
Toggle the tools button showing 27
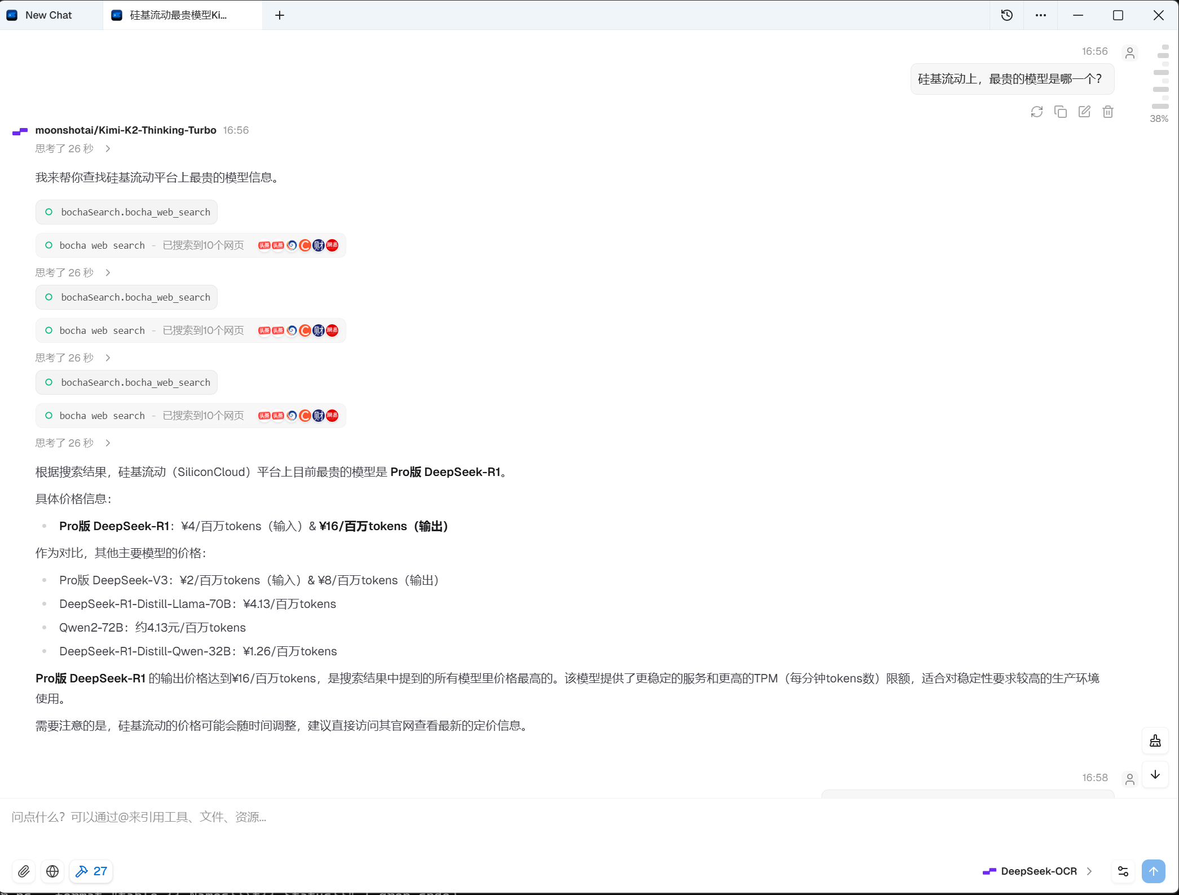click(x=91, y=871)
